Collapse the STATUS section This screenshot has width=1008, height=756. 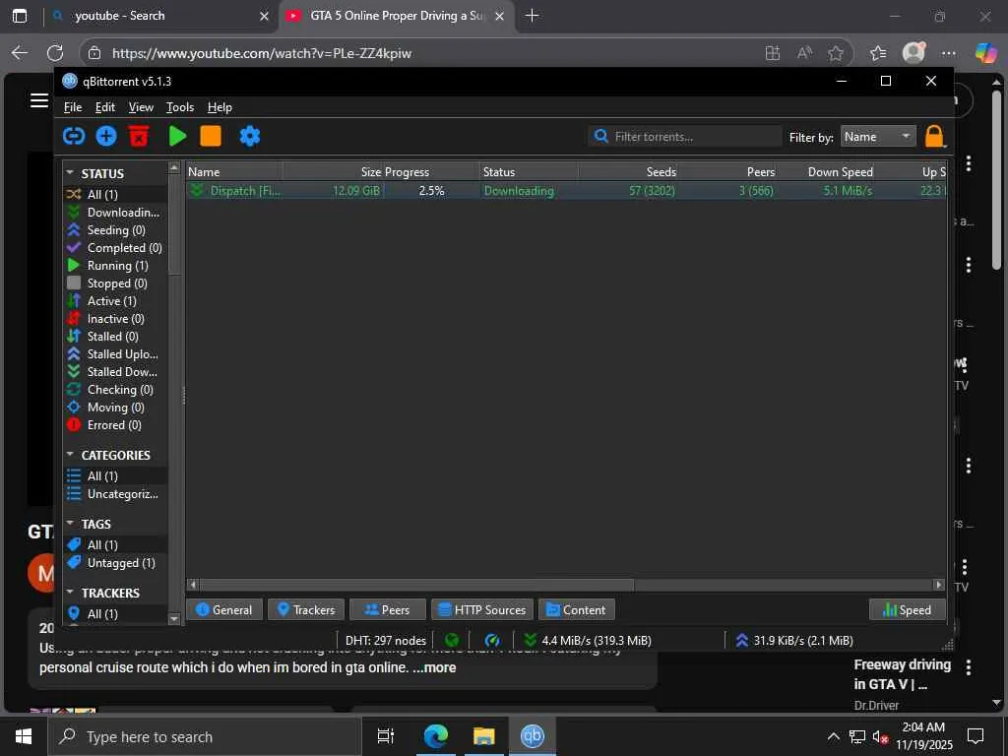(70, 173)
